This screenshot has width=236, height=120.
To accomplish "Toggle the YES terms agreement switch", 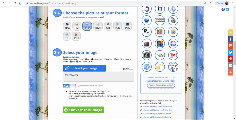I will (x=69, y=86).
